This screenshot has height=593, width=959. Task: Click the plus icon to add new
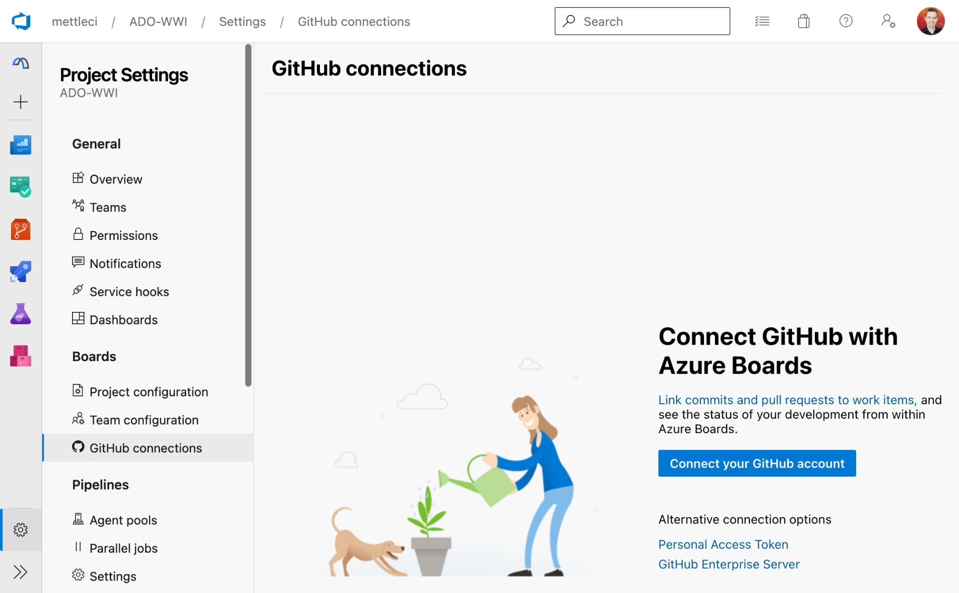[x=20, y=102]
